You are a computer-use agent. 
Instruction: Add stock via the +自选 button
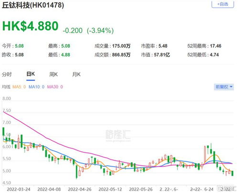223,4
